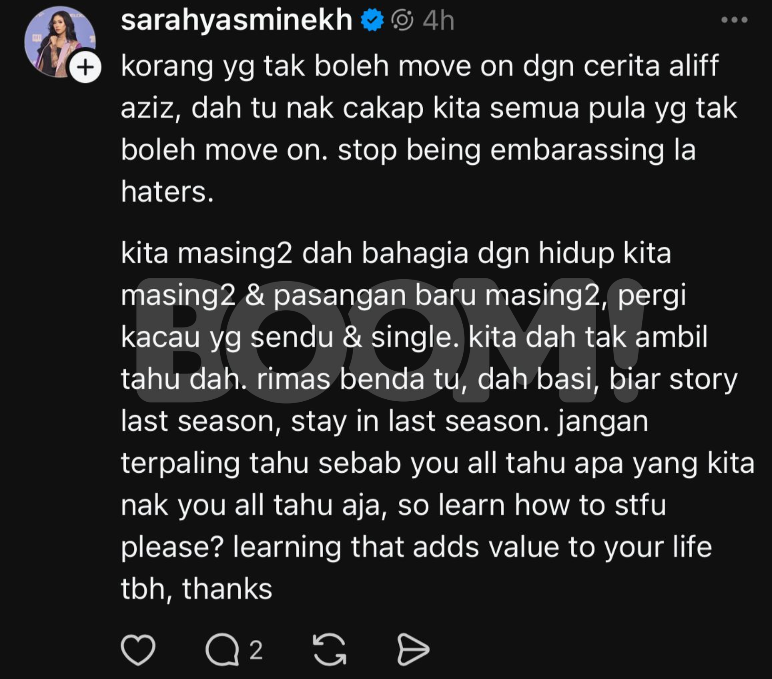
Task: Open replies via the comment bubble icon
Action: pos(222,650)
